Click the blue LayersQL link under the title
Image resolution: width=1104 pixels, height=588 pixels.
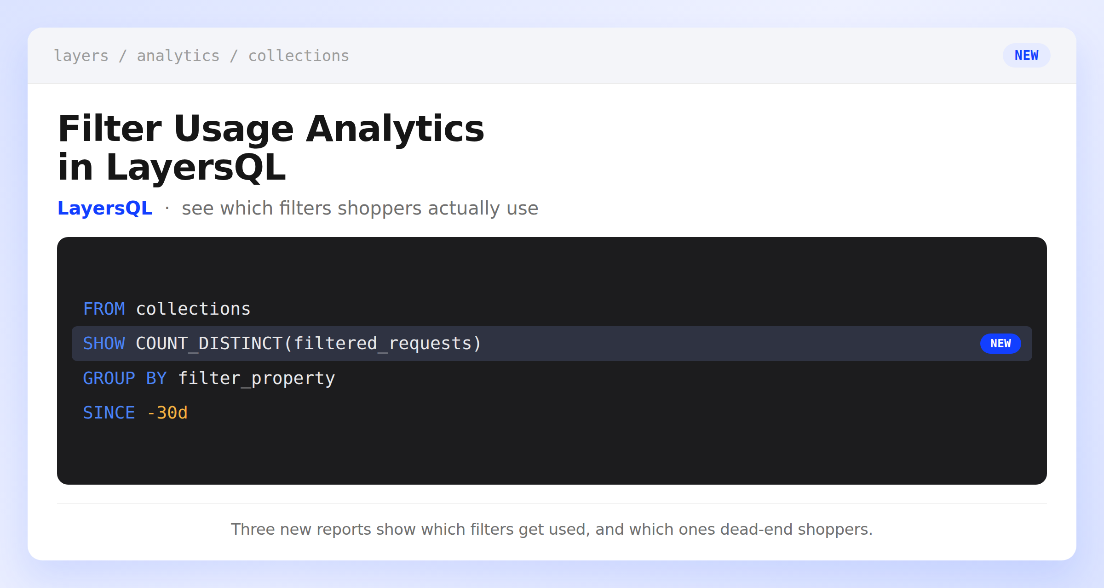(x=105, y=208)
